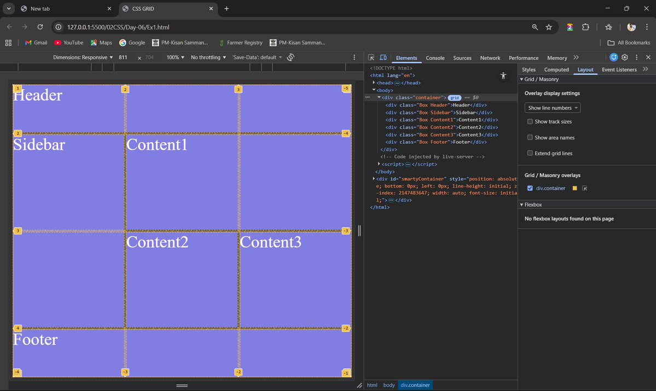Open DevTools settings gear icon
656x391 pixels.
click(x=624, y=57)
